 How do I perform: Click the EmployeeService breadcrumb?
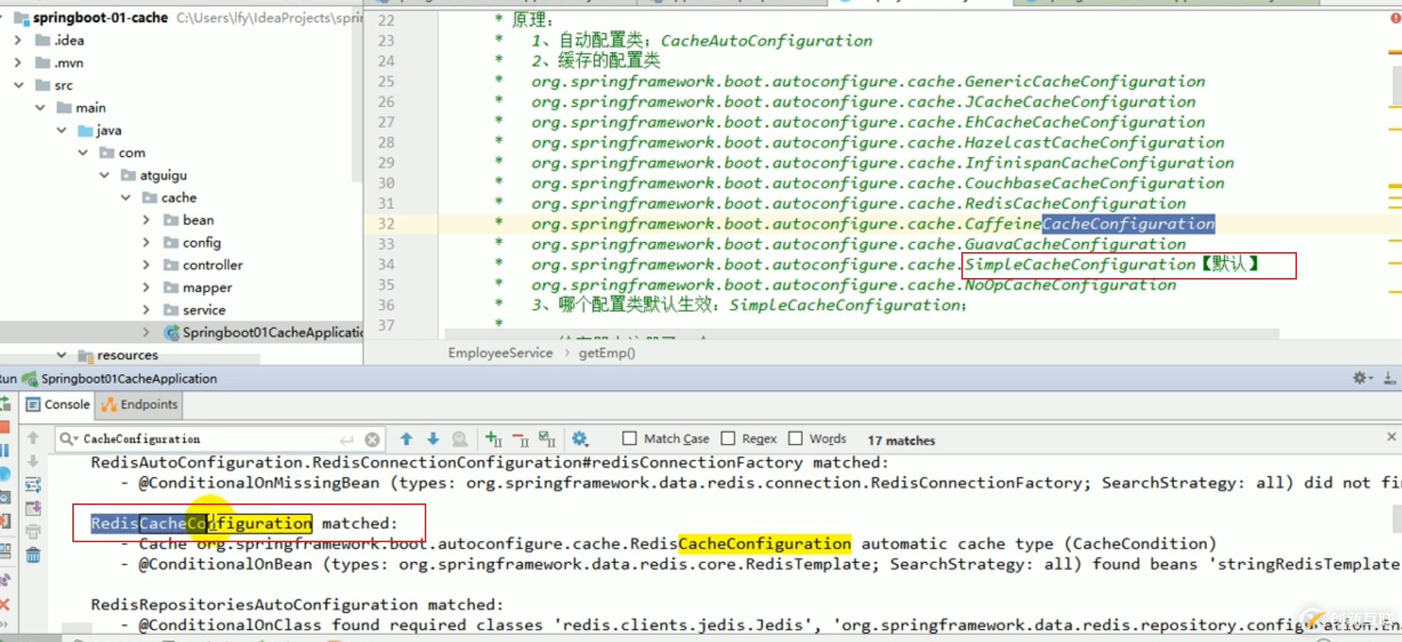point(500,353)
